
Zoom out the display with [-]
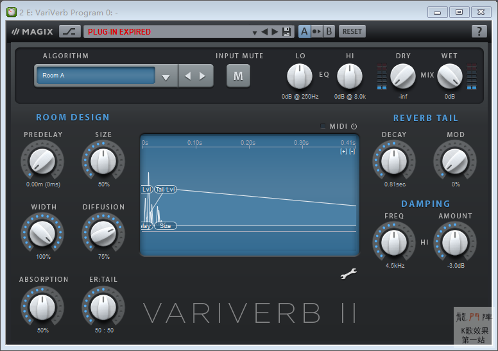(x=352, y=152)
